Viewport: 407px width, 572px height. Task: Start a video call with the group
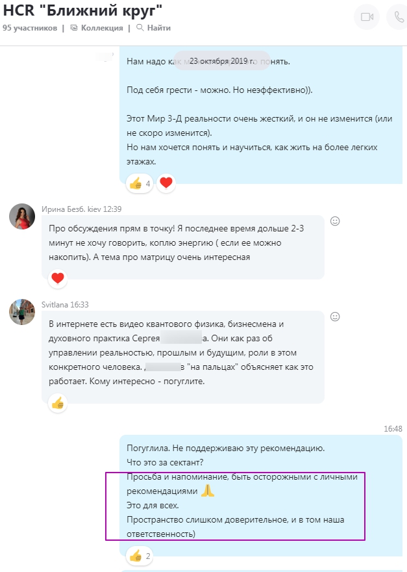(367, 17)
